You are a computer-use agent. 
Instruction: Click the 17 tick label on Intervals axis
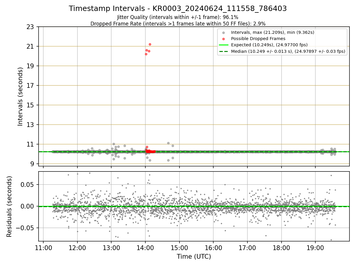[x=31, y=86]
